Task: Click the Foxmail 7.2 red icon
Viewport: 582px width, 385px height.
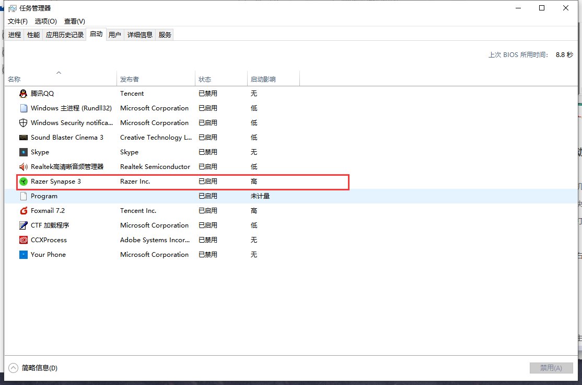Action: pos(23,211)
